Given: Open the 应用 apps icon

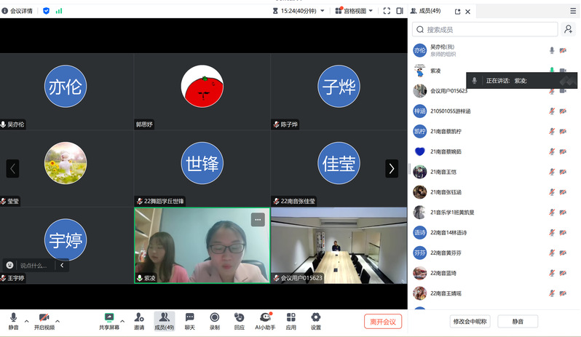Looking at the screenshot, I should 290,320.
